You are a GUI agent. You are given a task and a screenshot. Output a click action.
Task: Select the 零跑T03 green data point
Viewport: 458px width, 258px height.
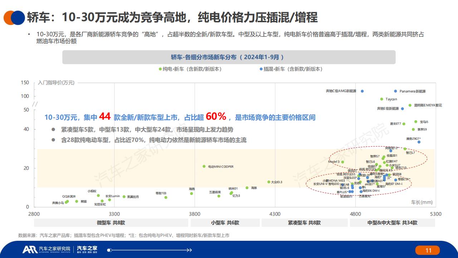(166, 197)
